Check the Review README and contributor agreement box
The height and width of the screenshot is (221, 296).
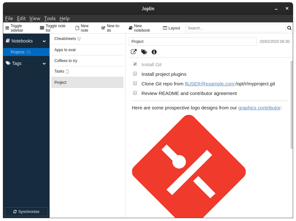[x=135, y=93]
